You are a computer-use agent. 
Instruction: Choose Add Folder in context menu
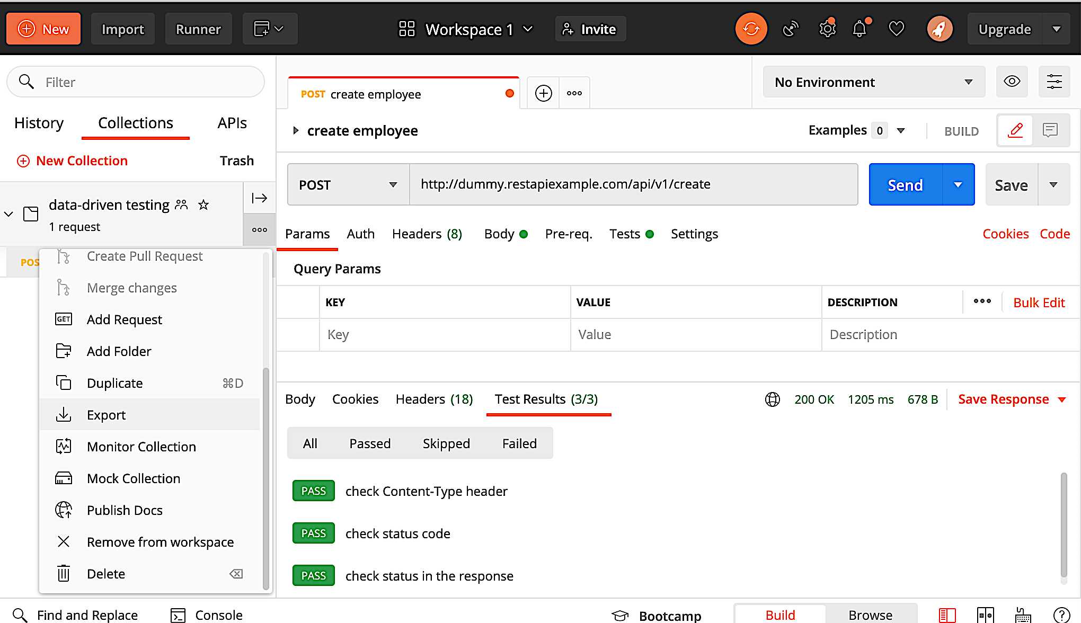(150, 351)
